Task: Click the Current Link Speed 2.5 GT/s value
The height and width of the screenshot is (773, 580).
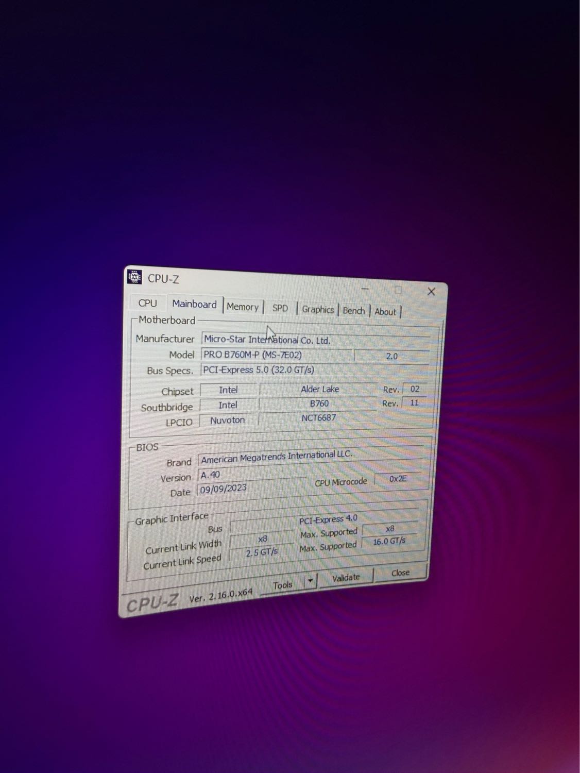Action: pyautogui.click(x=262, y=552)
